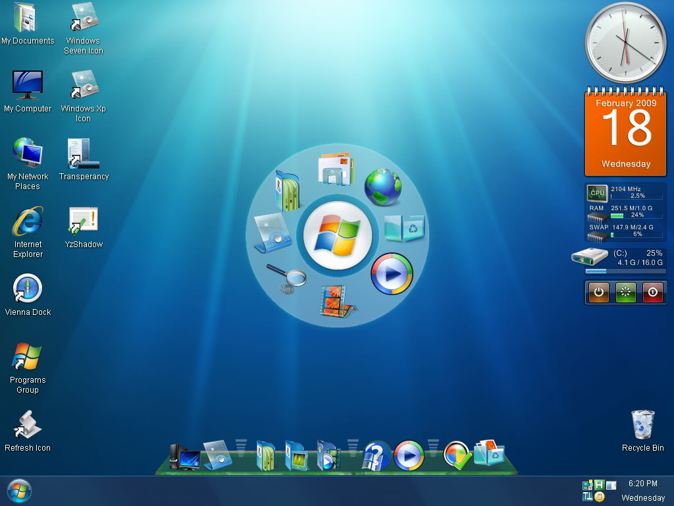The width and height of the screenshot is (674, 506).
Task: Open My Computer desktop icon
Action: coord(28,91)
